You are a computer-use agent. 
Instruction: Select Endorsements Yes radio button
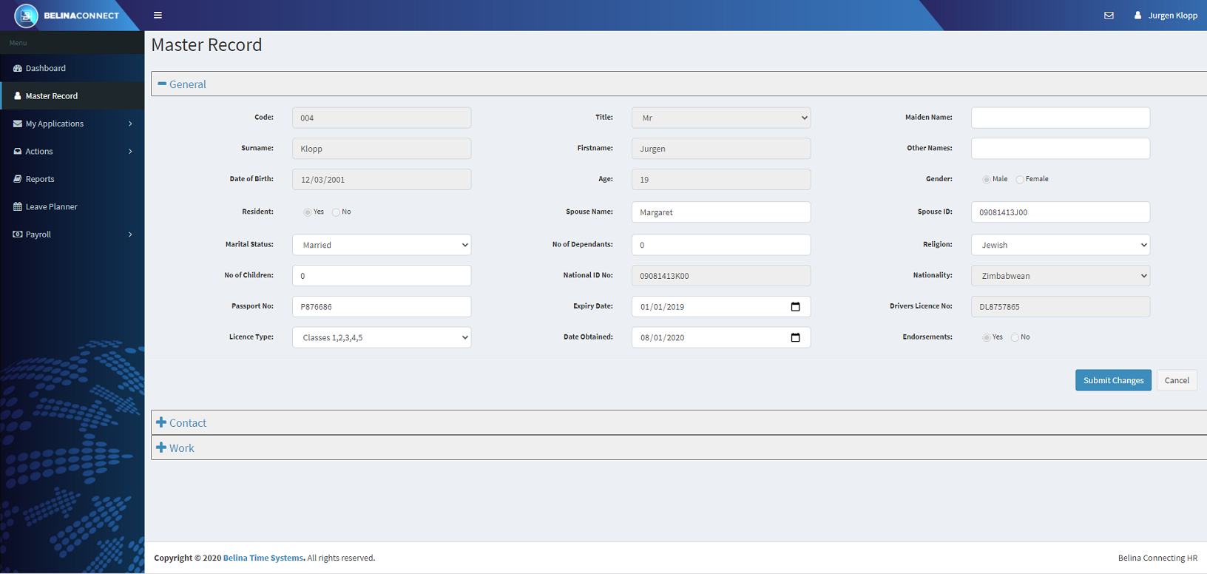(x=987, y=337)
